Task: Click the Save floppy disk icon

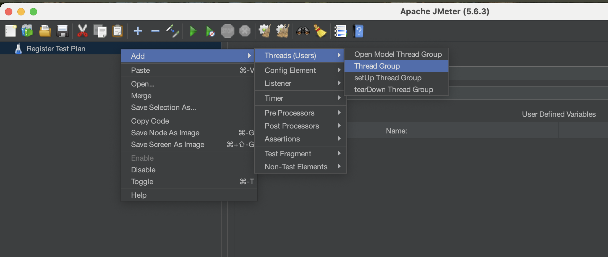Action: pyautogui.click(x=62, y=31)
